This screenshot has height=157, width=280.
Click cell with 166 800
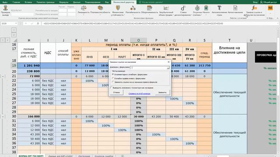(x=29, y=116)
